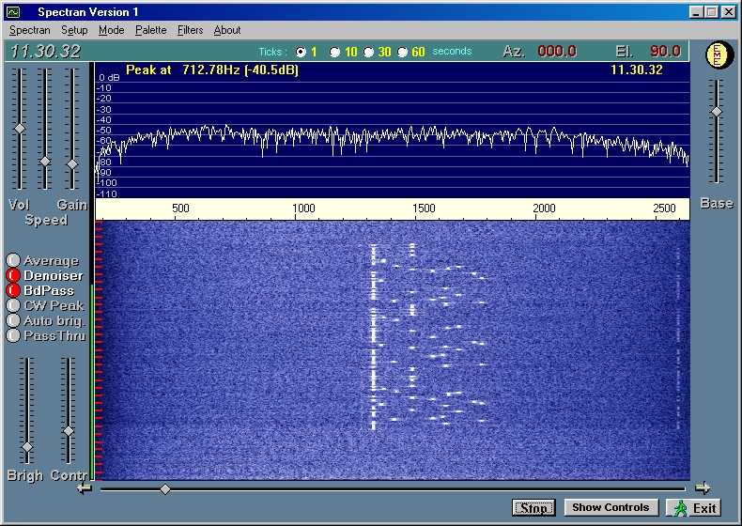Select the 10 seconds ticks option
This screenshot has height=526, width=742.
[335, 53]
